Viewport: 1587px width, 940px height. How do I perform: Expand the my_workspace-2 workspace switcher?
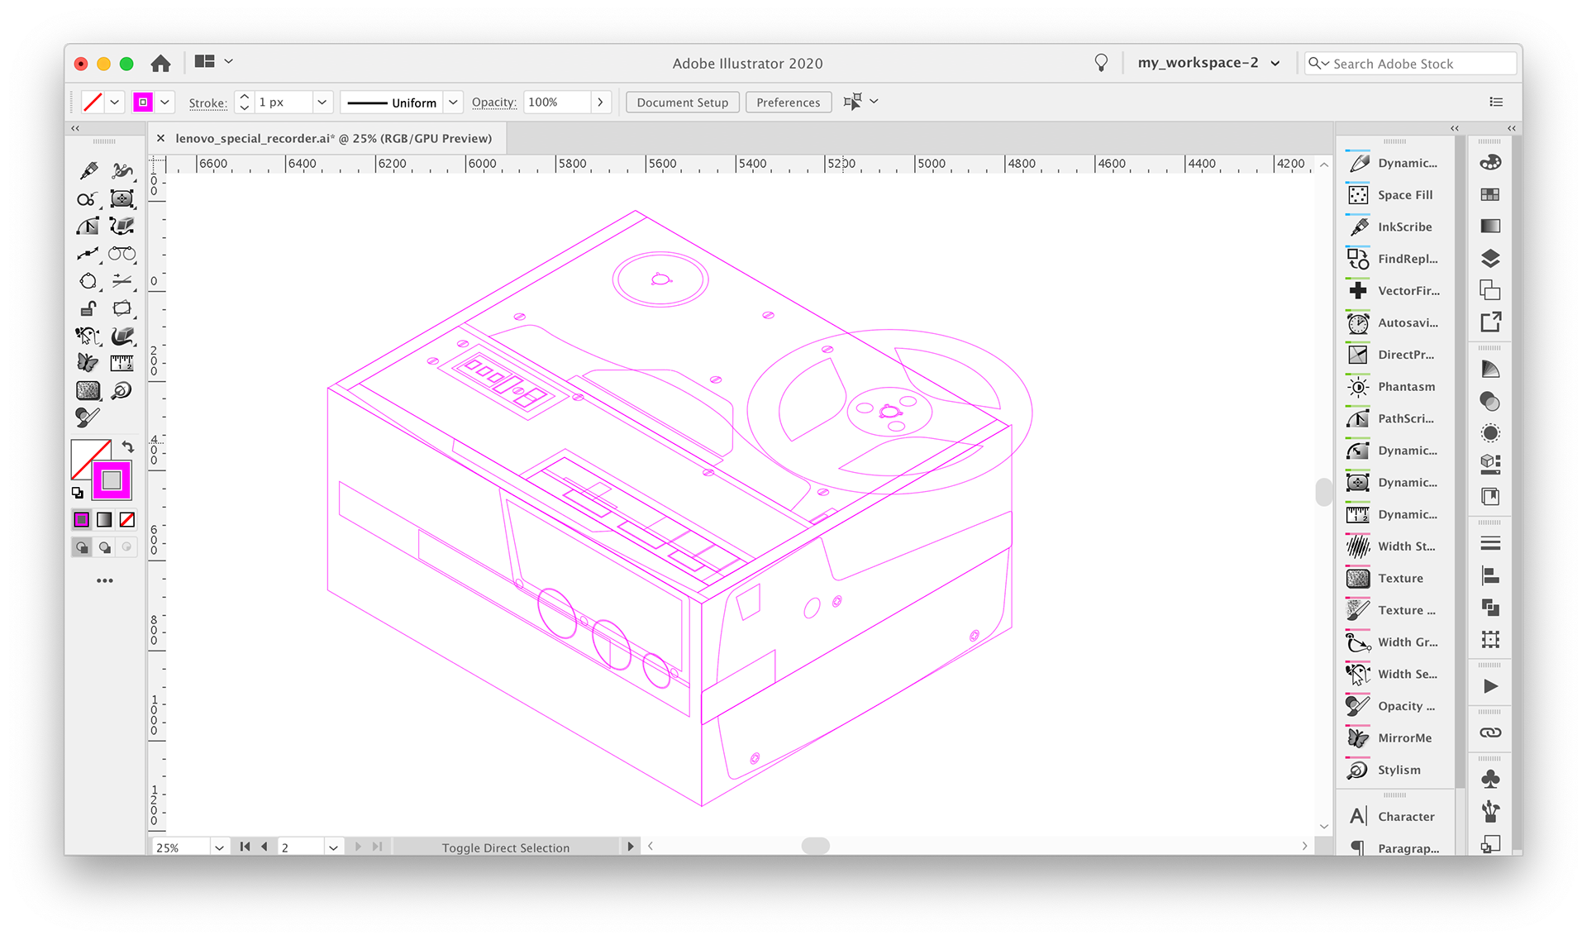pyautogui.click(x=1275, y=64)
